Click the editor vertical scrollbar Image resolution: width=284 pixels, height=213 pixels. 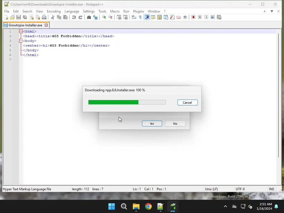(278, 95)
